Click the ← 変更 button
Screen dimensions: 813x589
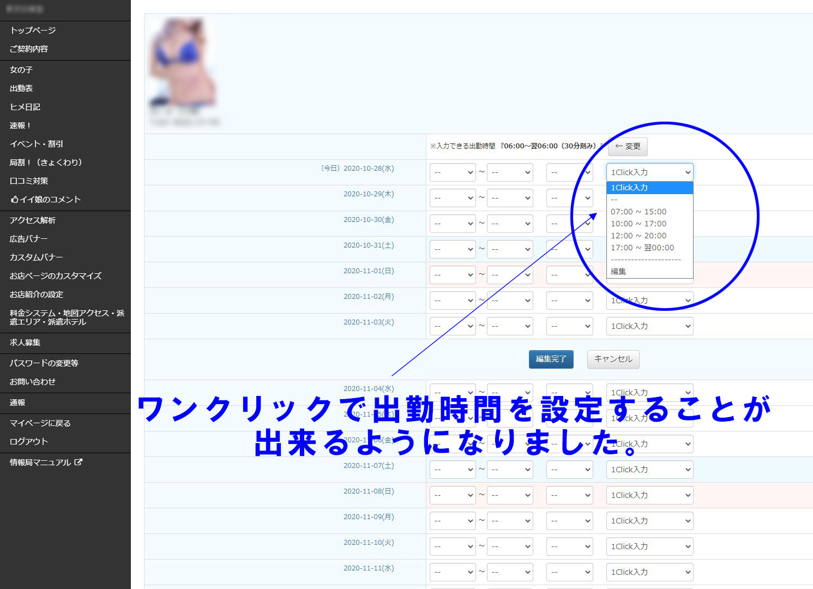coord(628,146)
